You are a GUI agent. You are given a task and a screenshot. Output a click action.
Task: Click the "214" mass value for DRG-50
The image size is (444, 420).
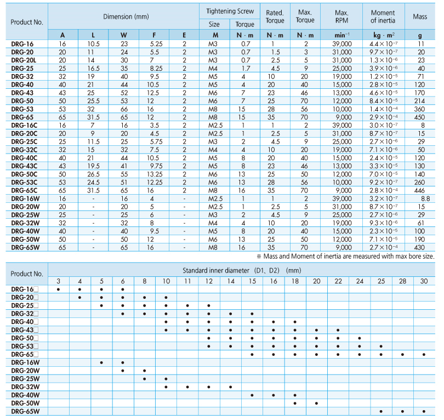coord(419,101)
